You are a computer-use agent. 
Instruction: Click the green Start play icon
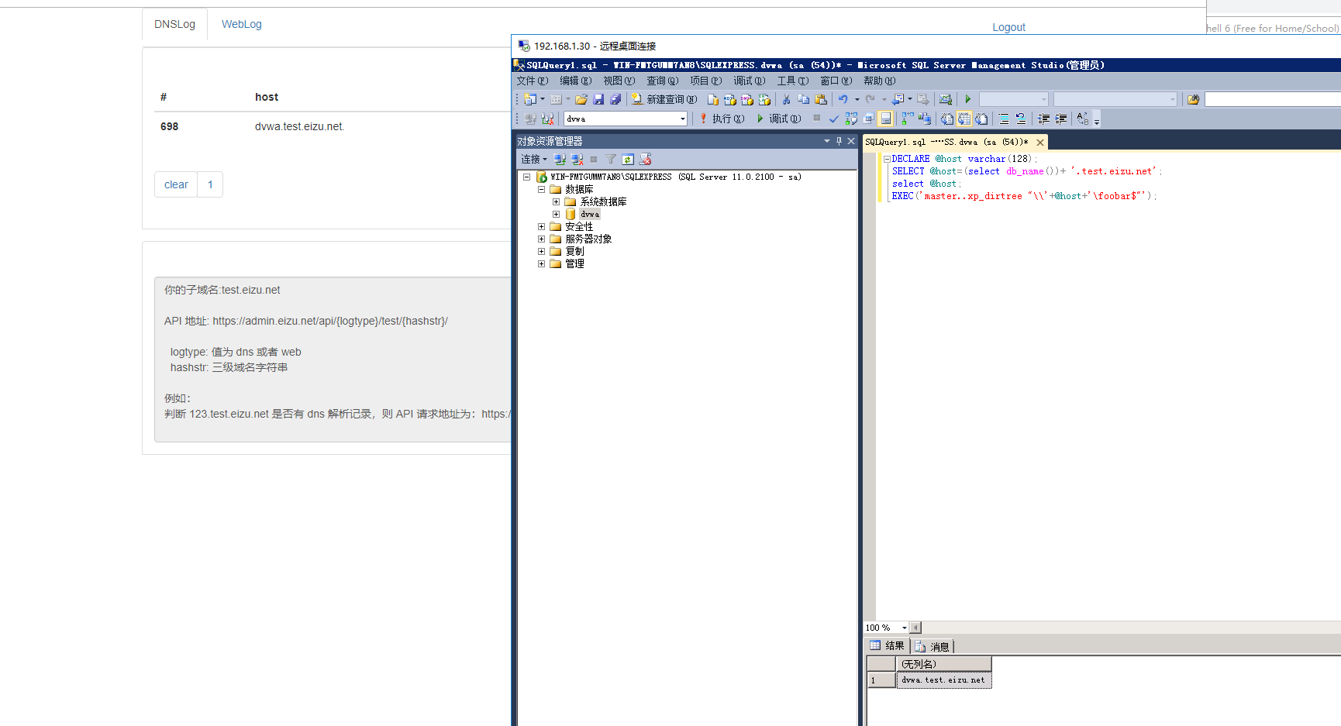click(x=967, y=99)
